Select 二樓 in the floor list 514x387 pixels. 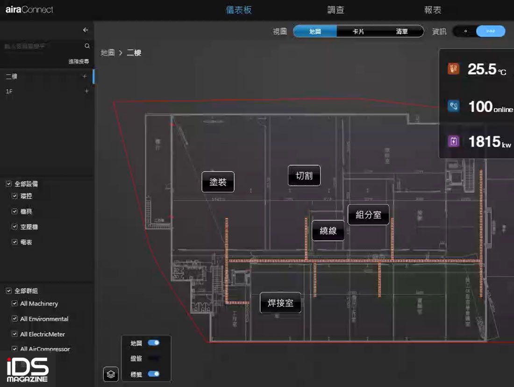tap(47, 76)
